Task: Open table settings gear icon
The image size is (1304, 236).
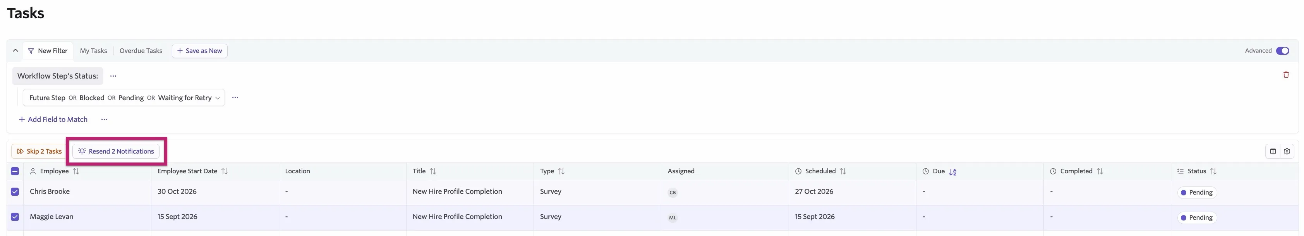Action: click(1287, 151)
